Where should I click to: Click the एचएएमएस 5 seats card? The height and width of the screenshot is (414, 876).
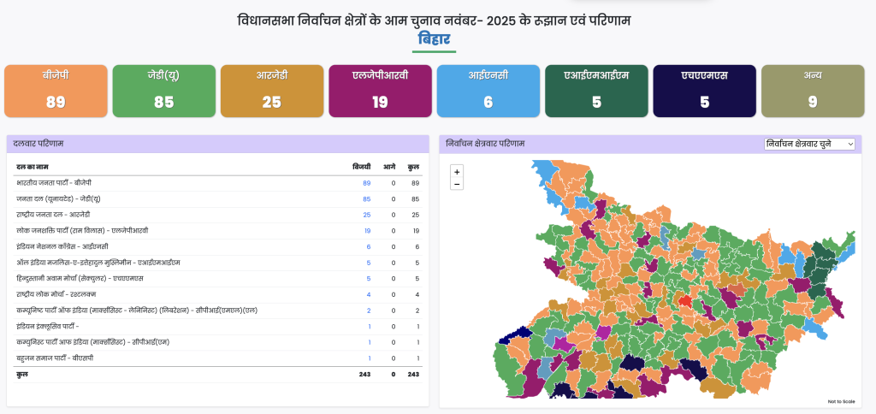[704, 91]
